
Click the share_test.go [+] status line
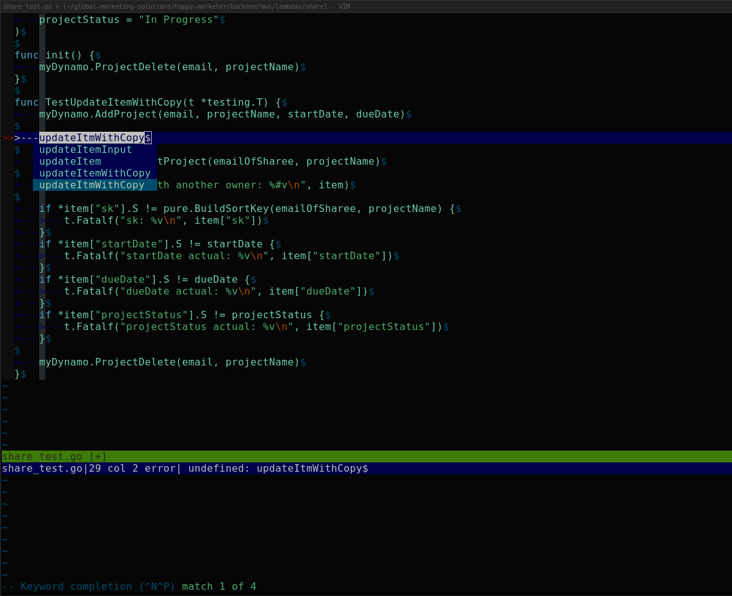pyautogui.click(x=55, y=457)
